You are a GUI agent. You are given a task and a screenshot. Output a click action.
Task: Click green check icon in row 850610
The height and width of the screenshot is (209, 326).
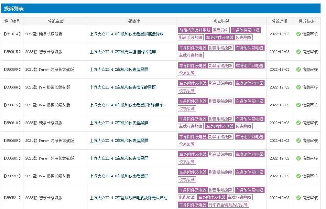click(x=298, y=123)
